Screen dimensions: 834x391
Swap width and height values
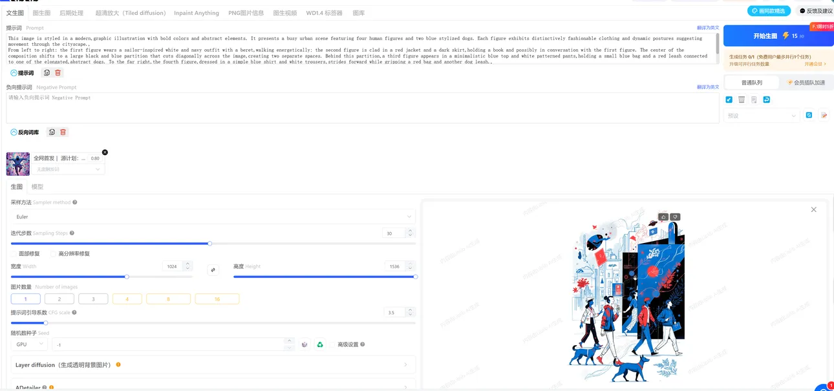(x=213, y=270)
